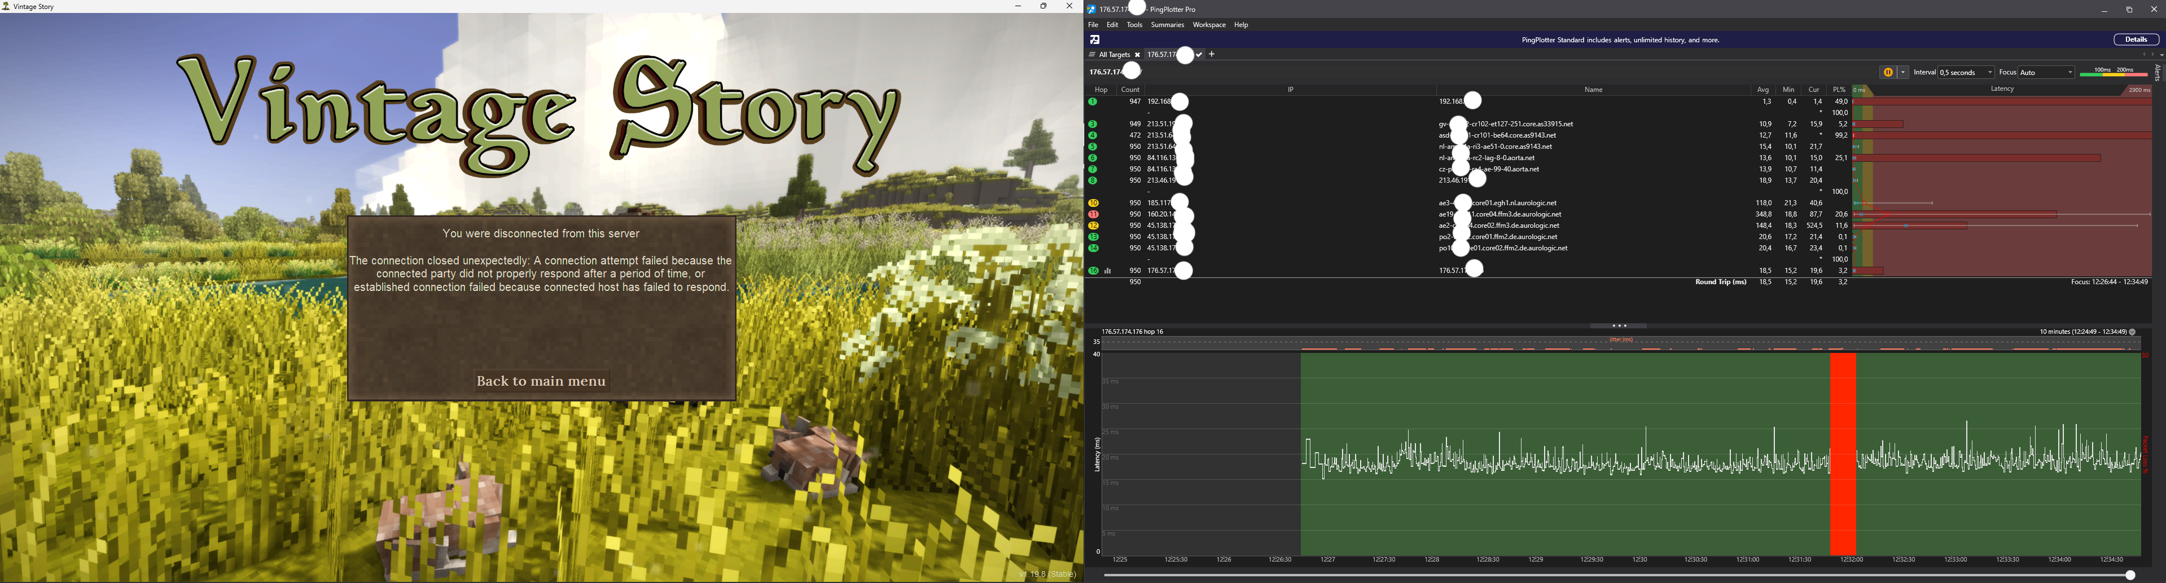Click the hamburger icon beside All Targets
The width and height of the screenshot is (2166, 583).
(1091, 55)
